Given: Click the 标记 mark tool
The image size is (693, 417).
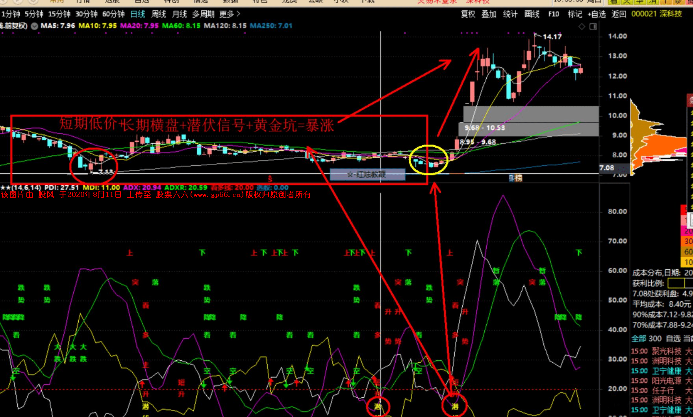Looking at the screenshot, I should pos(575,14).
